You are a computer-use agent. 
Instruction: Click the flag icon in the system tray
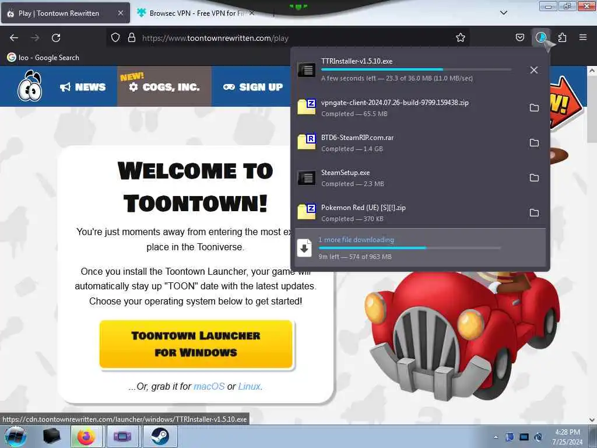510,437
